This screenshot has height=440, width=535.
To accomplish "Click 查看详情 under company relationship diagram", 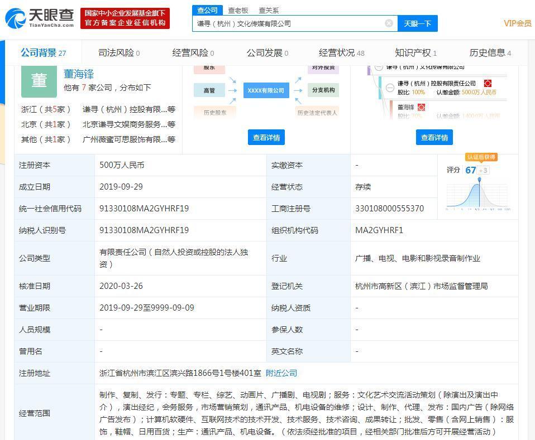I will [x=266, y=137].
